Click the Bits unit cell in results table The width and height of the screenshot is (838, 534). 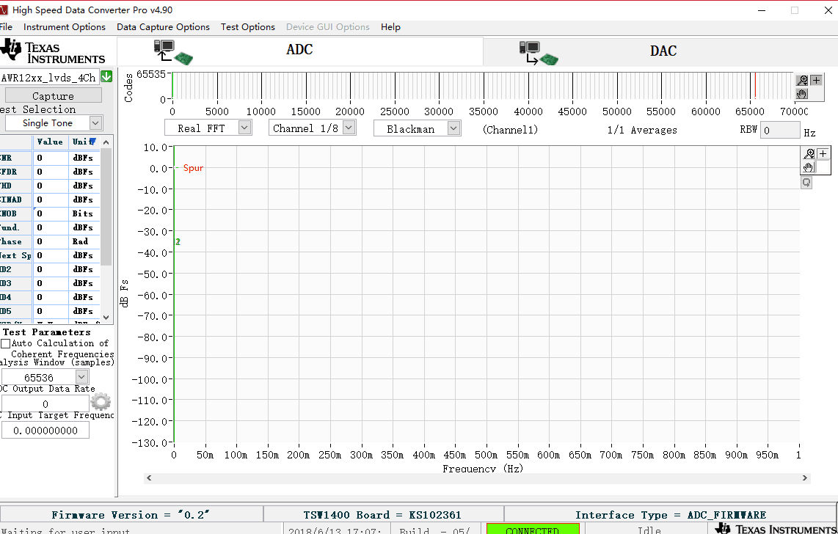(x=84, y=213)
